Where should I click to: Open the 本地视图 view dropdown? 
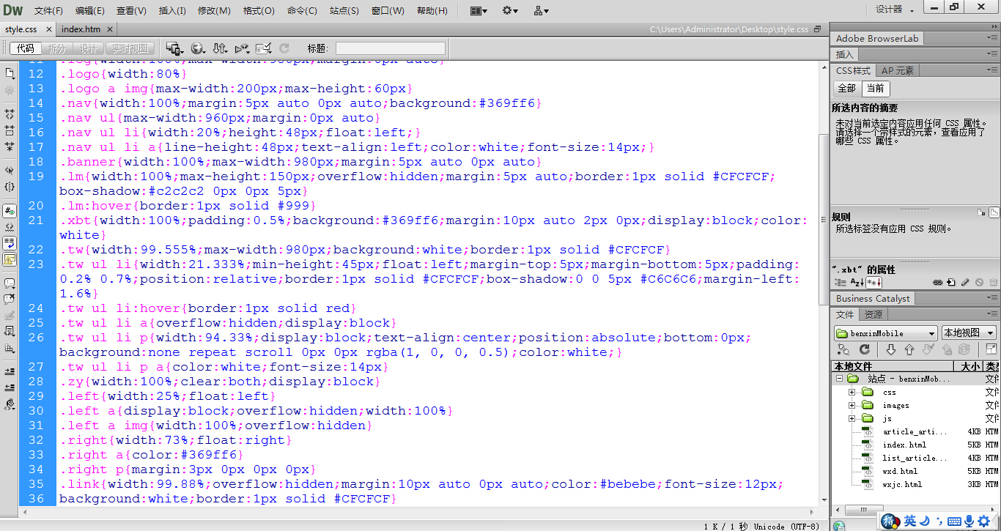click(x=968, y=333)
